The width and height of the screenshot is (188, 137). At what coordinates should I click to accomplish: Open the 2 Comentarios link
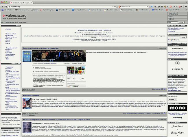[156, 89]
